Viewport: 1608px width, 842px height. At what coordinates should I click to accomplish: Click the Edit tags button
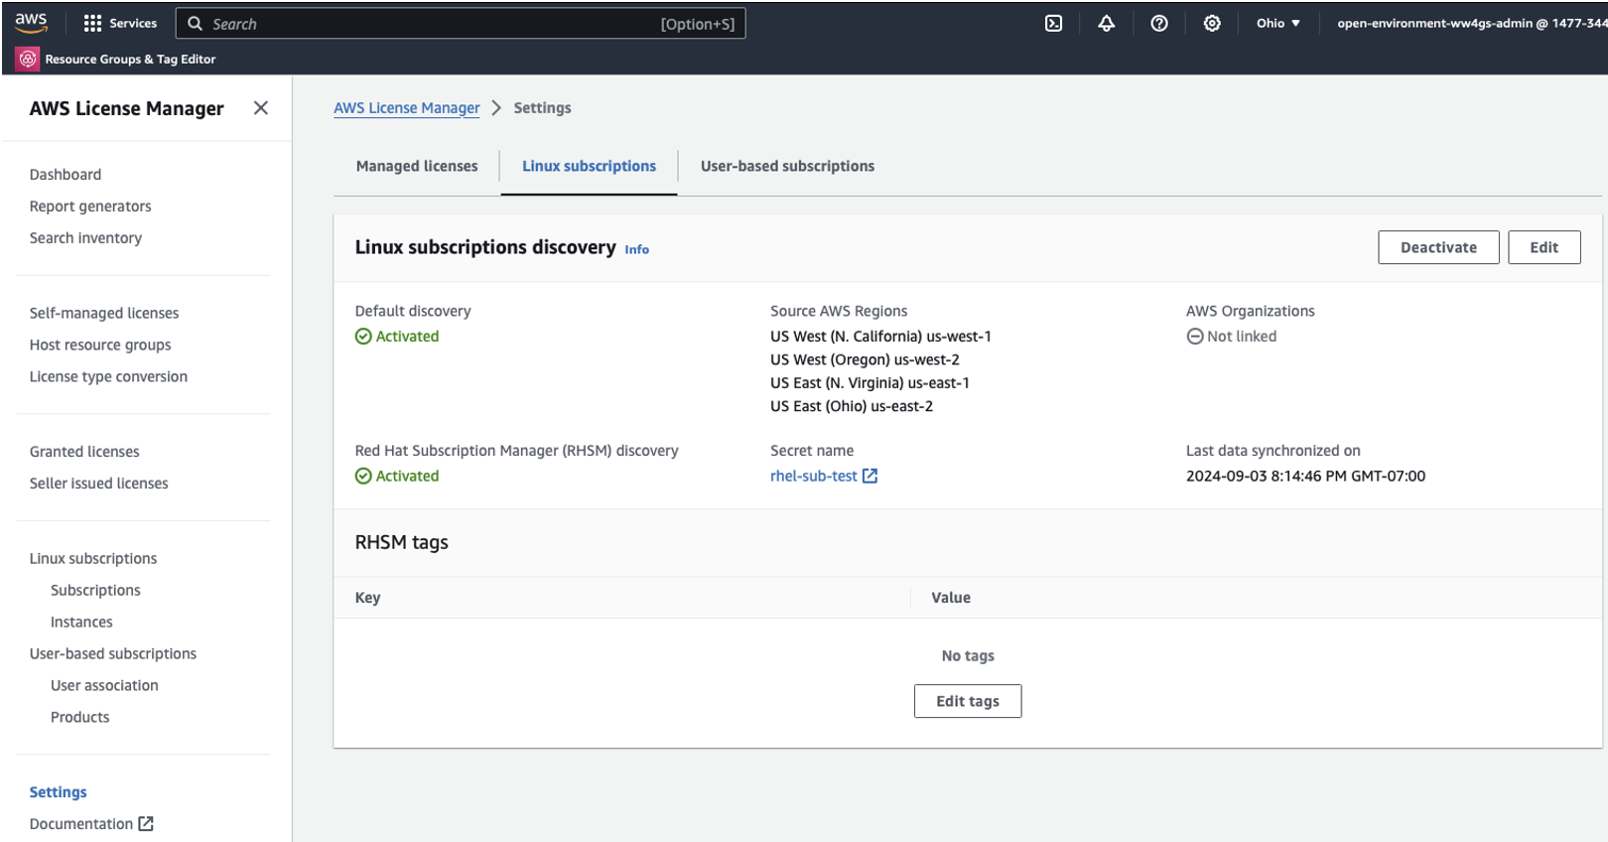point(968,701)
